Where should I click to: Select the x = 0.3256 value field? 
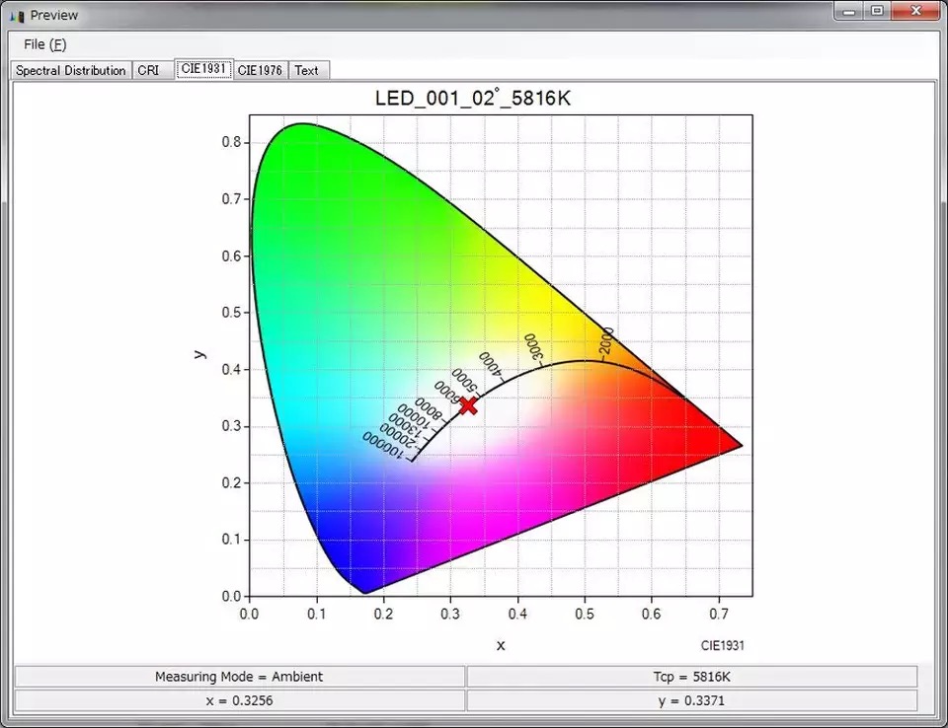(x=239, y=700)
